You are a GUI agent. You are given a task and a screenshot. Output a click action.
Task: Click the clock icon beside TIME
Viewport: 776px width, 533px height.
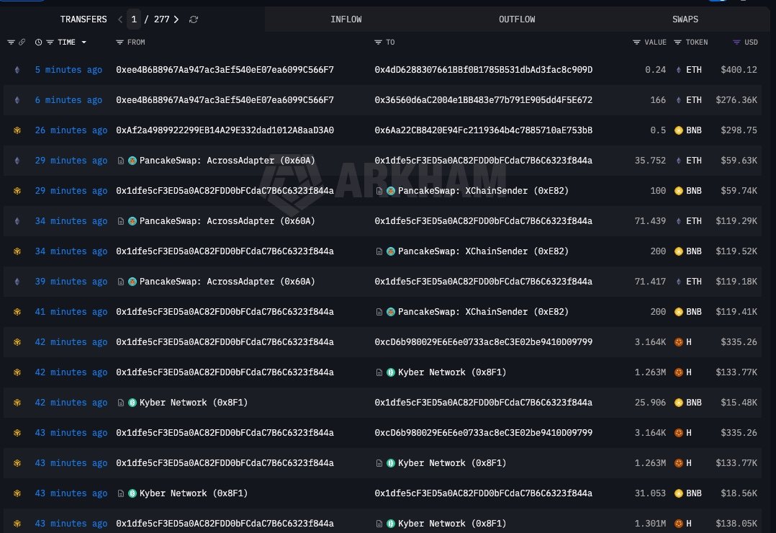[x=38, y=42]
